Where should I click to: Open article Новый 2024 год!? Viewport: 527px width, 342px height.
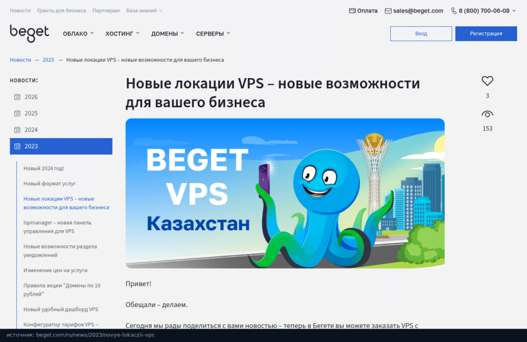tap(44, 168)
